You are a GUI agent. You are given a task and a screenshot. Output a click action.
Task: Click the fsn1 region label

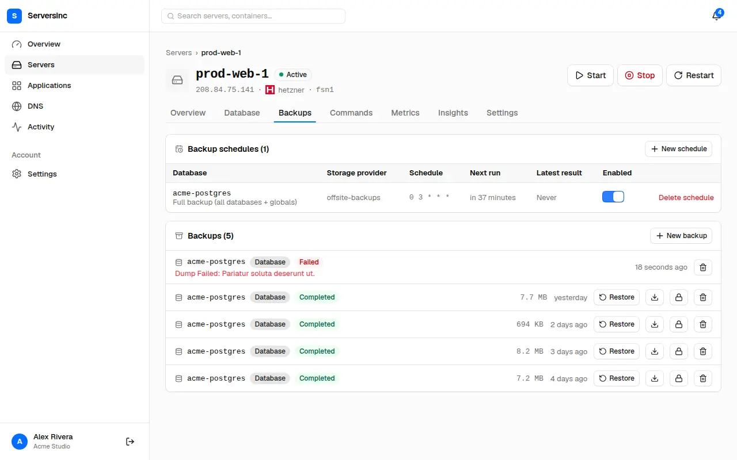coord(325,90)
